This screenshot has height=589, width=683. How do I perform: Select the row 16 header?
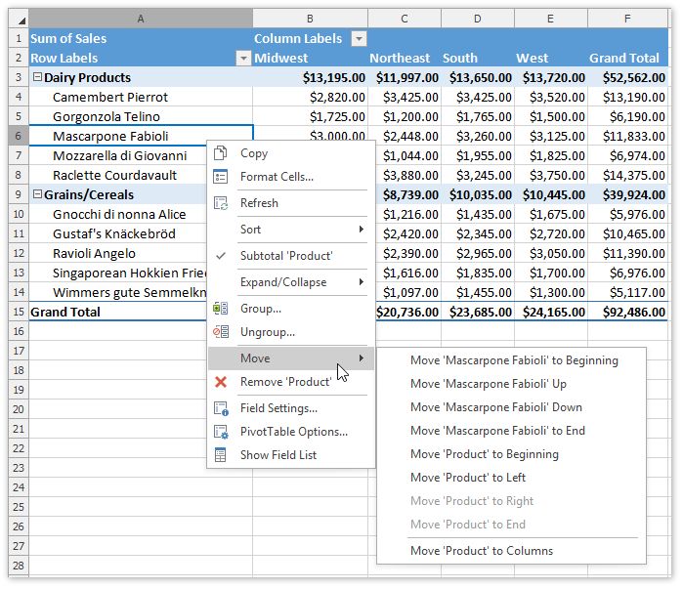click(x=15, y=332)
